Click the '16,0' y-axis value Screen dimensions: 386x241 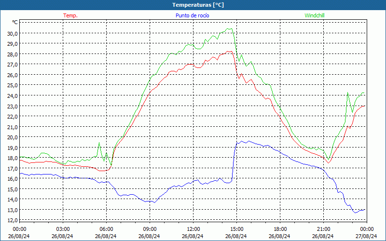(13, 179)
